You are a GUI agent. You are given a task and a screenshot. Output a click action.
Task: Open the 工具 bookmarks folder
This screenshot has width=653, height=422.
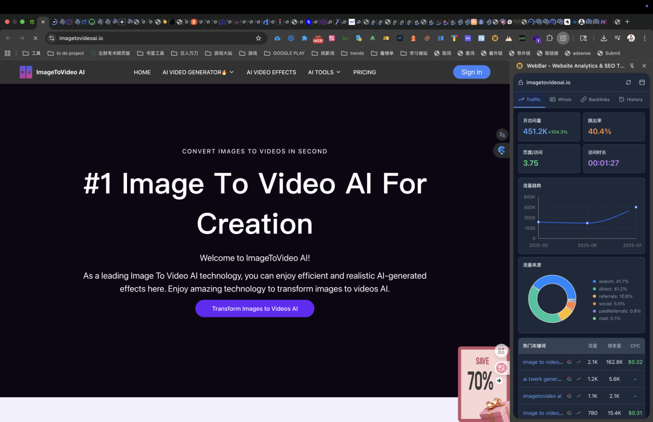tap(31, 53)
